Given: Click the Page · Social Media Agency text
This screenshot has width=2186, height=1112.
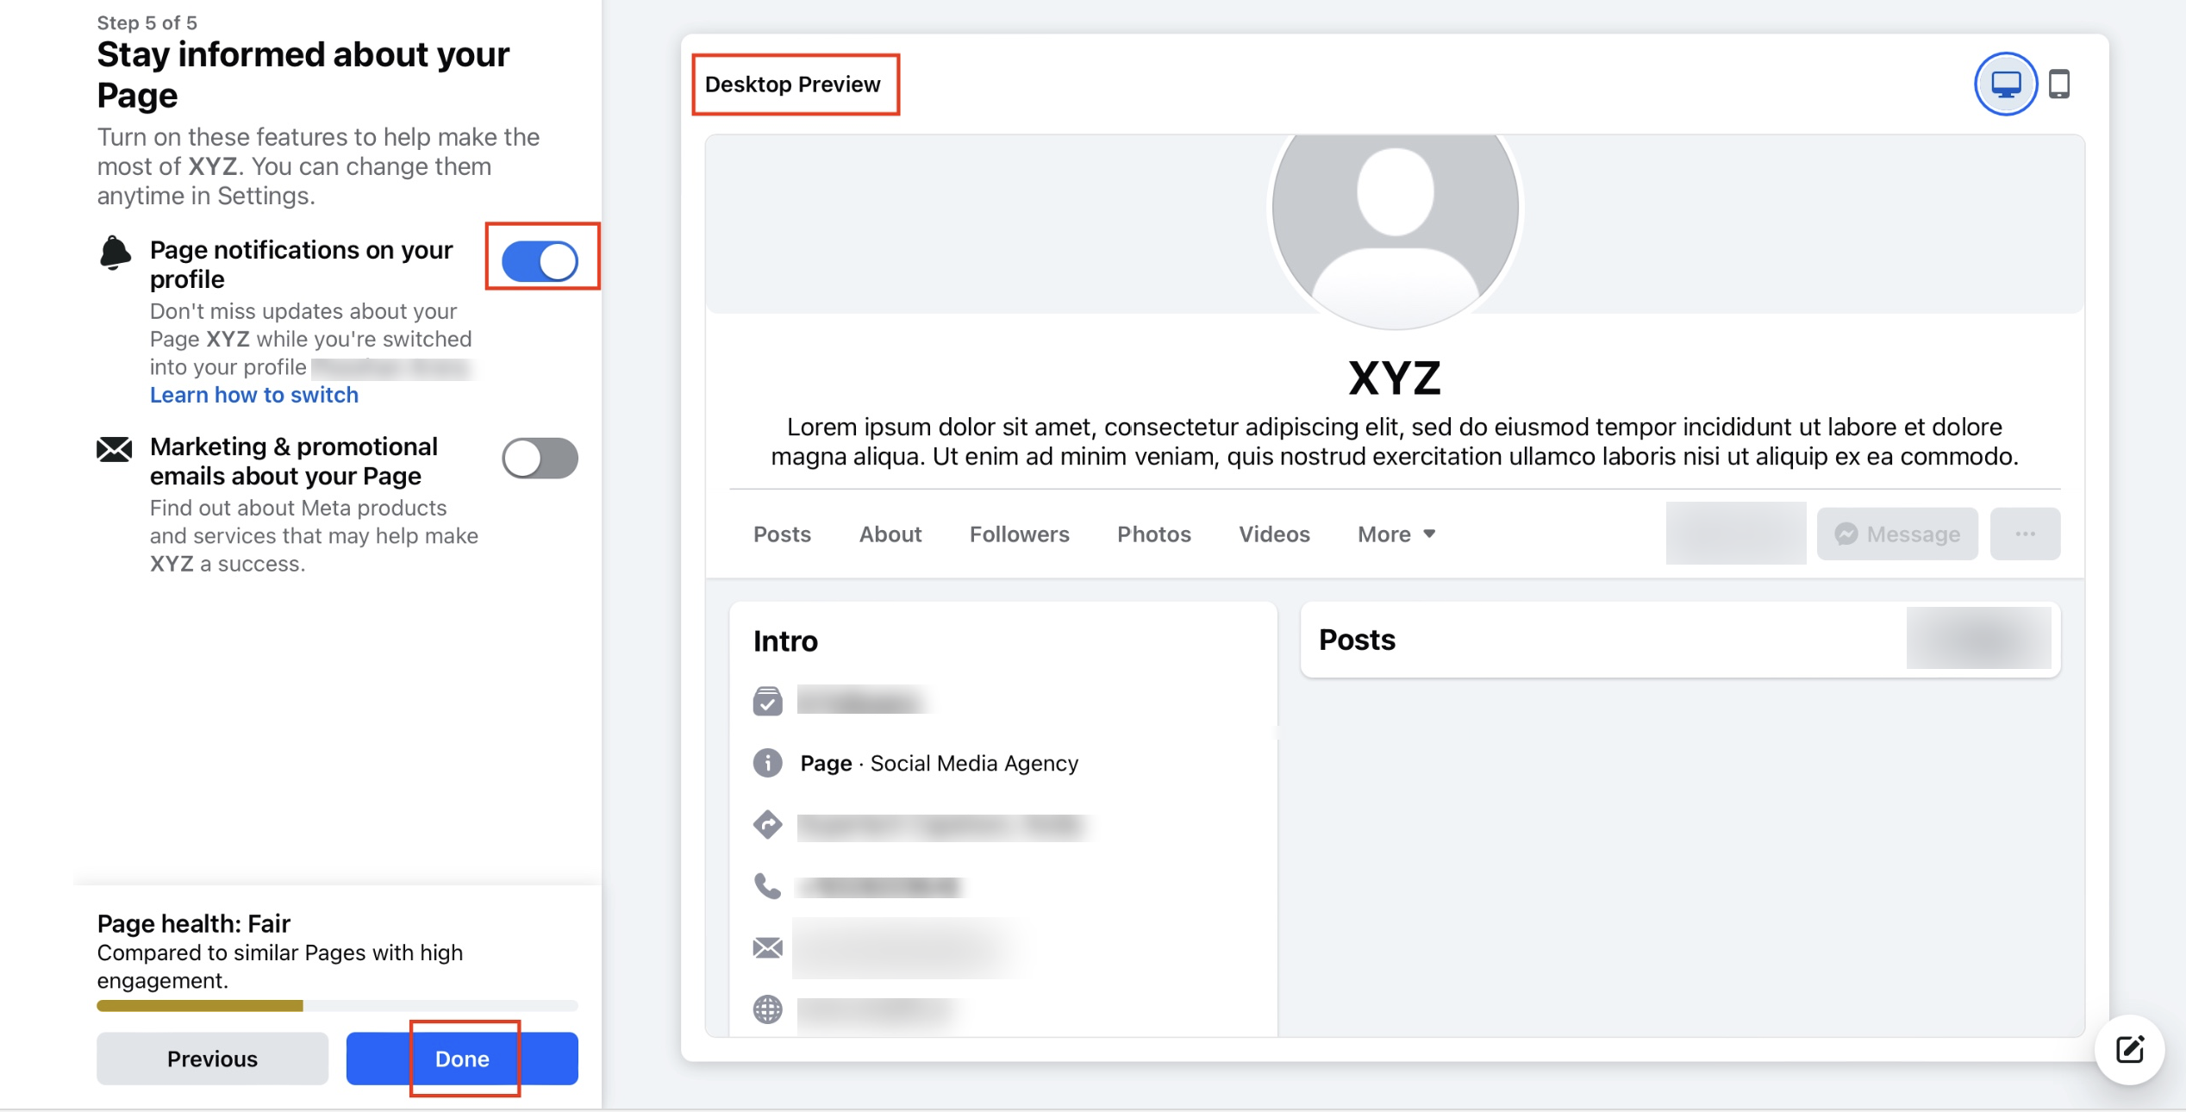Looking at the screenshot, I should click(939, 763).
